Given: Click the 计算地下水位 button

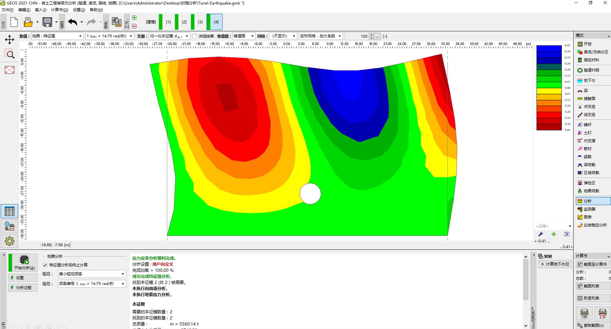Looking at the screenshot, I should click(555, 264).
